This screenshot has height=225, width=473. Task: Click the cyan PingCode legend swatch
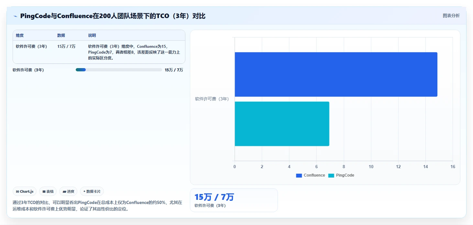[x=331, y=175]
